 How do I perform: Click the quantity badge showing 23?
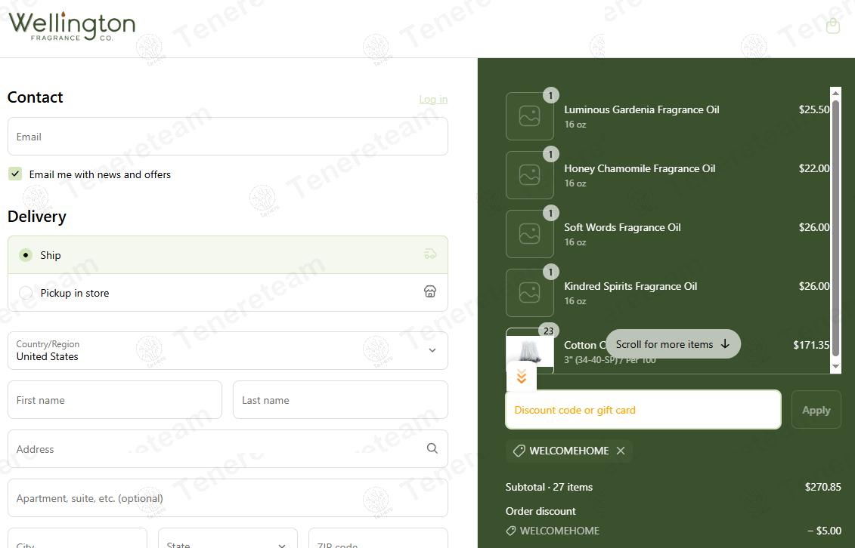[549, 331]
